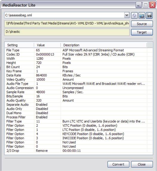Minimize the MediaReactor Lite window

pyautogui.click(x=138, y=5)
